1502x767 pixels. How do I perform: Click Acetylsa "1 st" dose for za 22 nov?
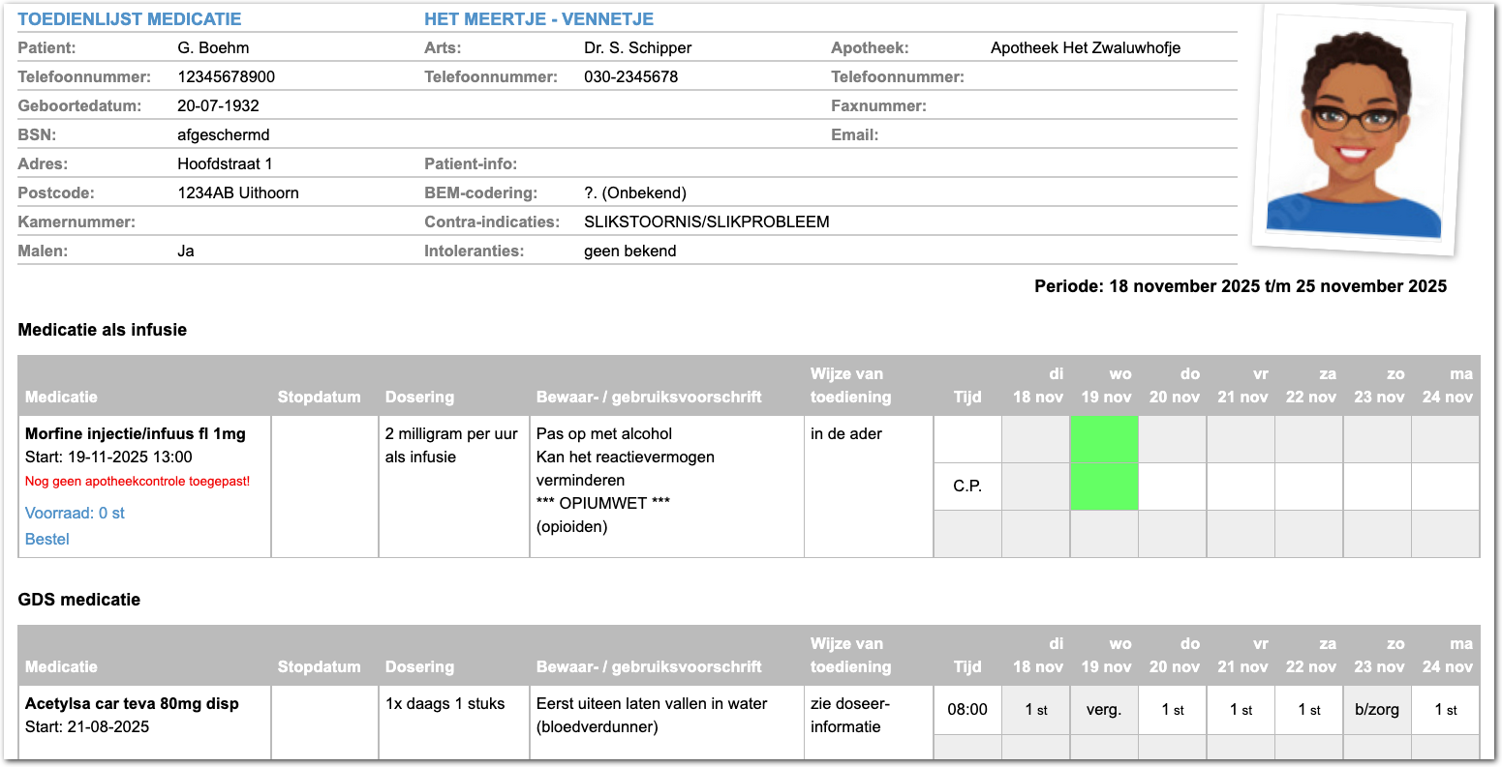coord(1308,709)
